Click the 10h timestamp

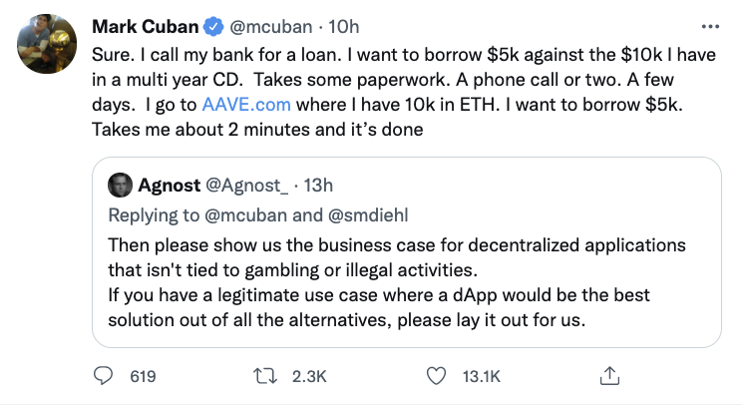pyautogui.click(x=343, y=27)
